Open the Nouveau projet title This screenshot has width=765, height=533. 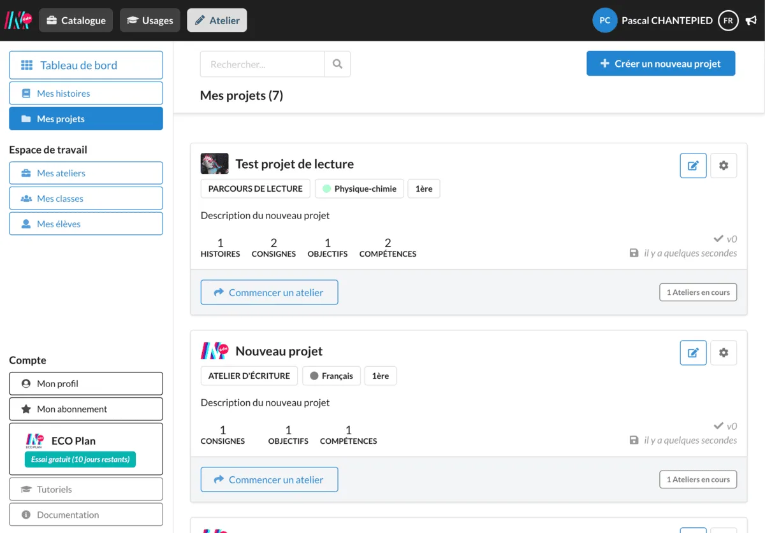[279, 351]
